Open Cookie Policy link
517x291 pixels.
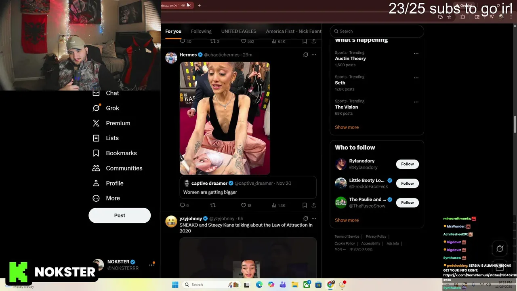[x=345, y=243]
